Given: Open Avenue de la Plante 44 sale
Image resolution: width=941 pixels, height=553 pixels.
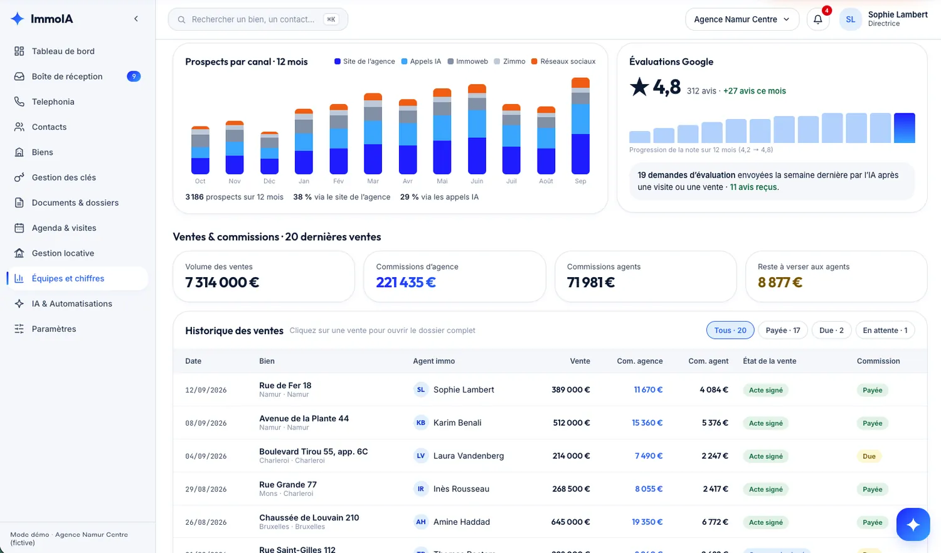Looking at the screenshot, I should (550, 423).
